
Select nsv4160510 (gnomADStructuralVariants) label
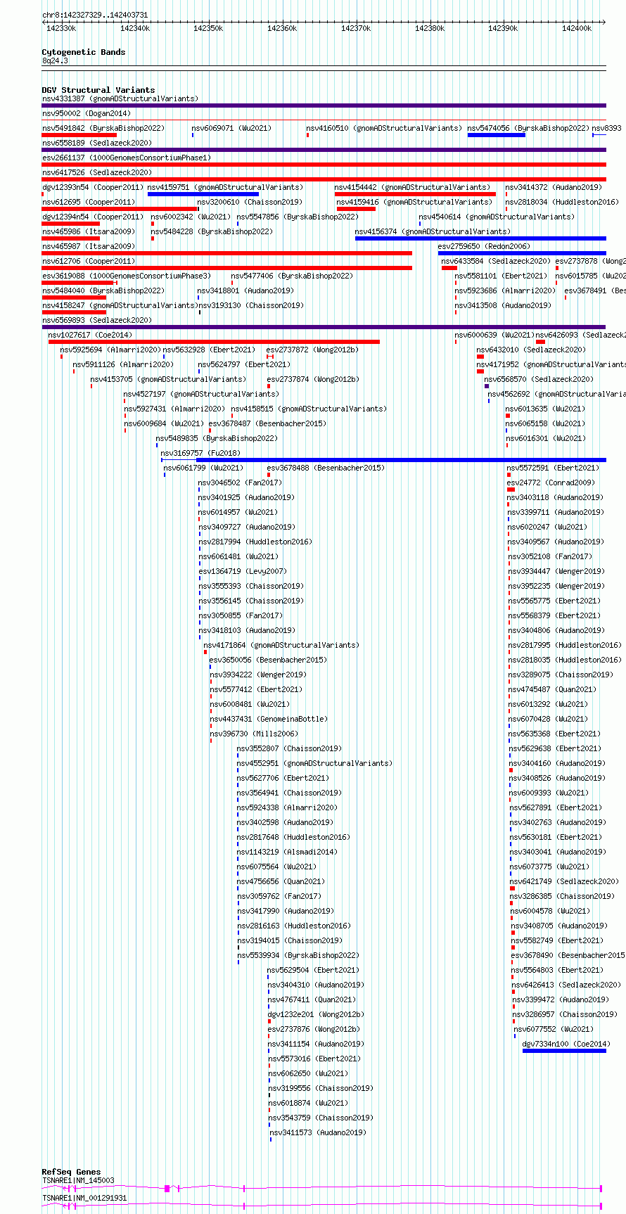pos(384,128)
